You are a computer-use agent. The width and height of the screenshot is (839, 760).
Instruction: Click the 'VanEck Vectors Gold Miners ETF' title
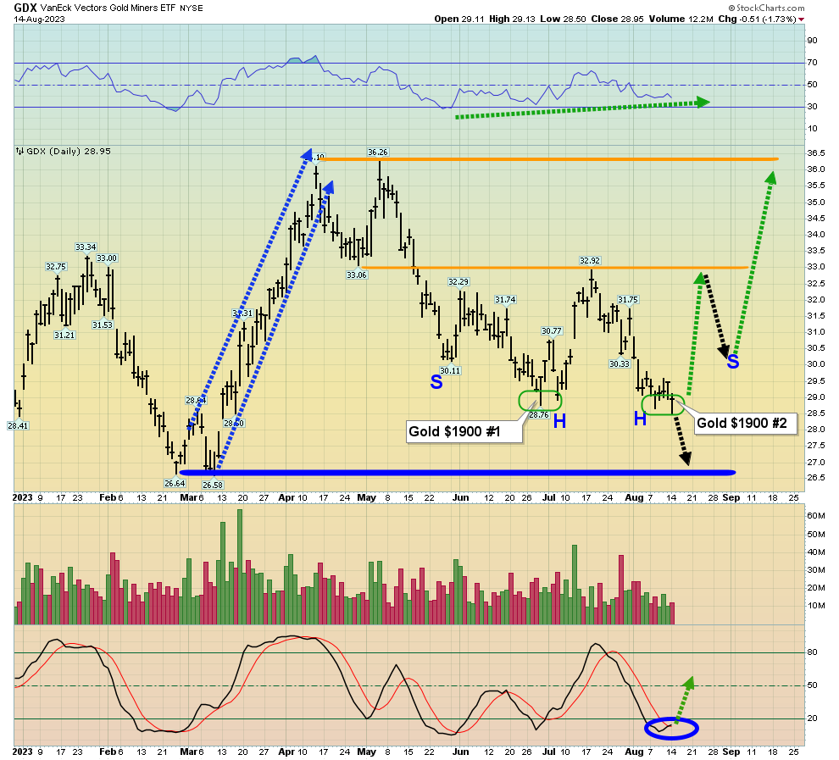point(108,8)
